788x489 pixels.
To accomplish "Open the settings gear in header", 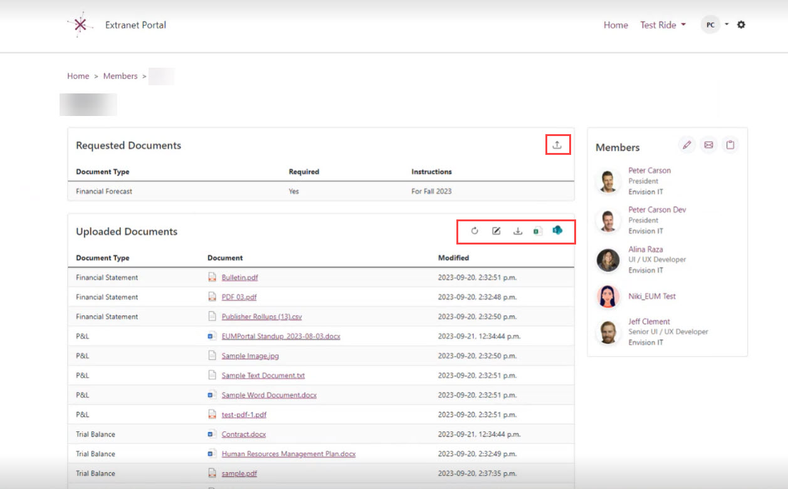I will [741, 25].
